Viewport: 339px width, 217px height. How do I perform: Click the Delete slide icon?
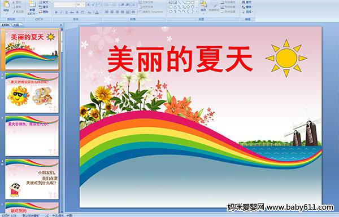point(44,12)
